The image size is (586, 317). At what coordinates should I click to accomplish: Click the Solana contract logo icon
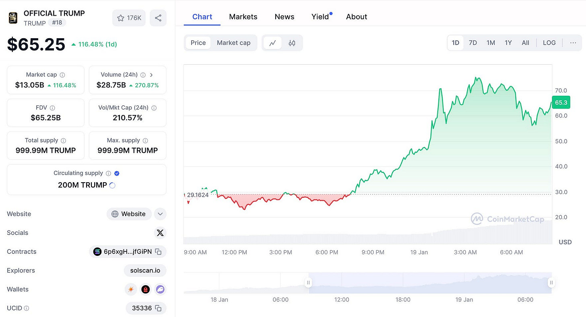tap(97, 252)
